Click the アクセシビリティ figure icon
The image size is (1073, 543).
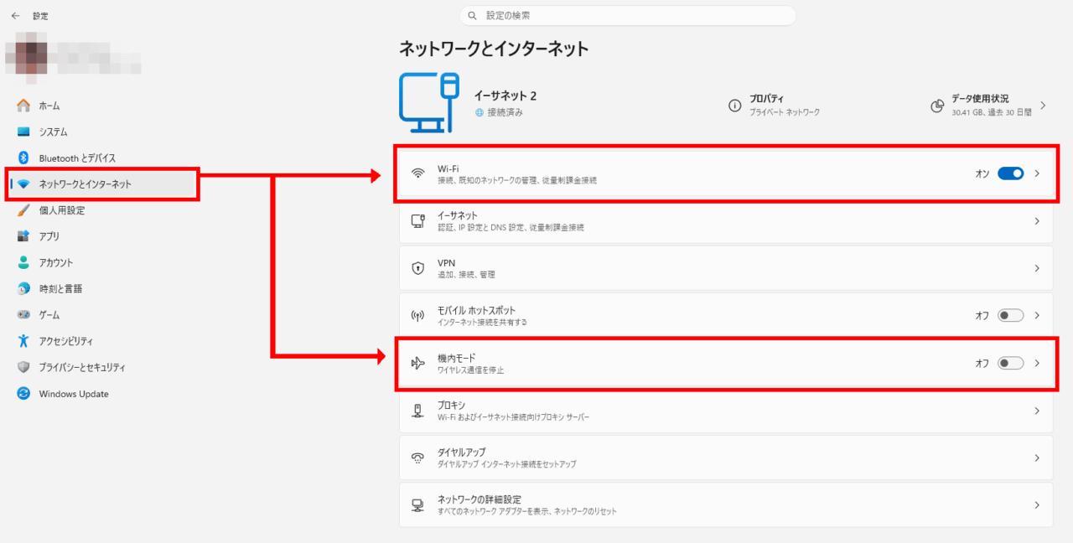pyautogui.click(x=23, y=341)
